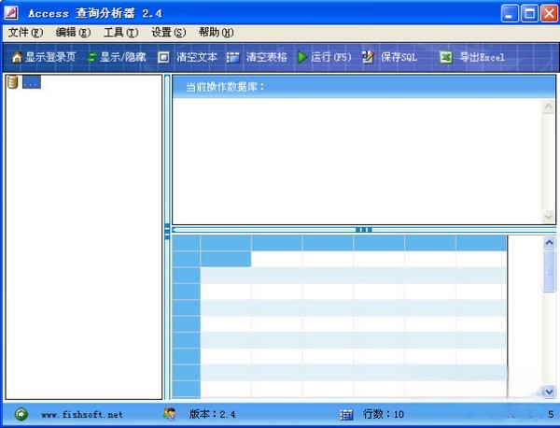The height and width of the screenshot is (428, 560).
Task: Select the database cylinder icon in tree
Action: click(x=12, y=82)
